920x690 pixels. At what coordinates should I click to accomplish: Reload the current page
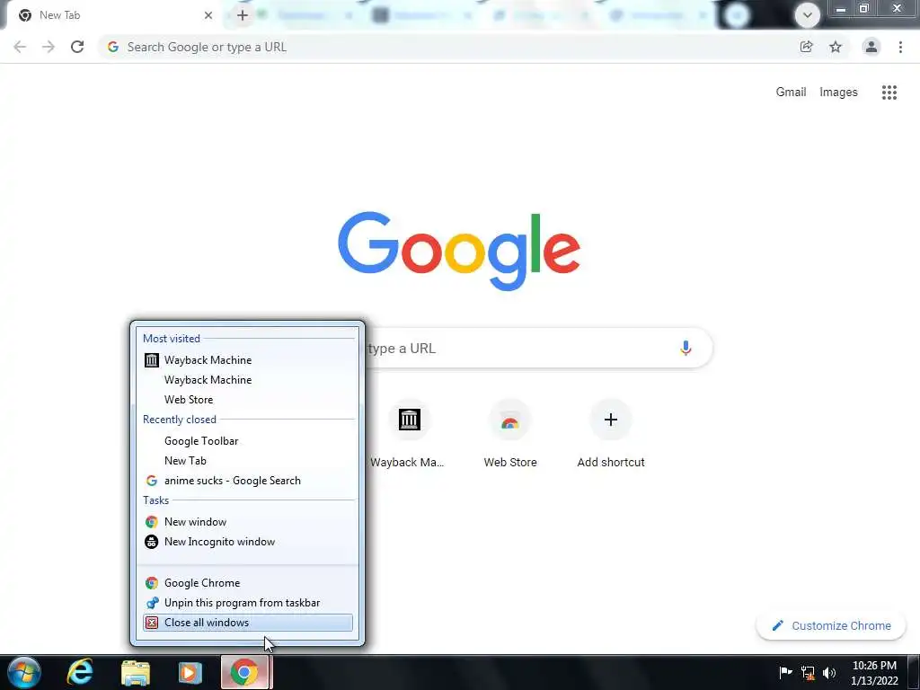(x=77, y=47)
